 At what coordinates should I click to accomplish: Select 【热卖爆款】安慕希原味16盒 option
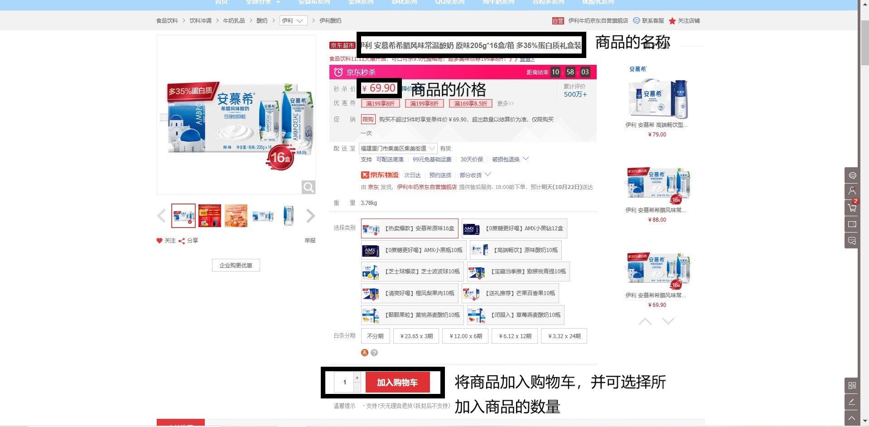click(x=410, y=228)
